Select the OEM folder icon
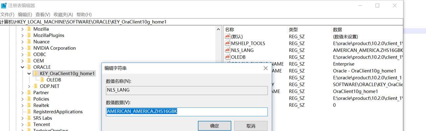Screen dimensions: 426x131 pyautogui.click(x=29, y=61)
